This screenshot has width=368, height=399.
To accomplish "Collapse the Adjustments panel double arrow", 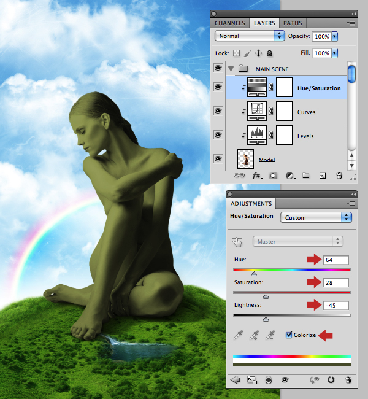I will coord(353,194).
